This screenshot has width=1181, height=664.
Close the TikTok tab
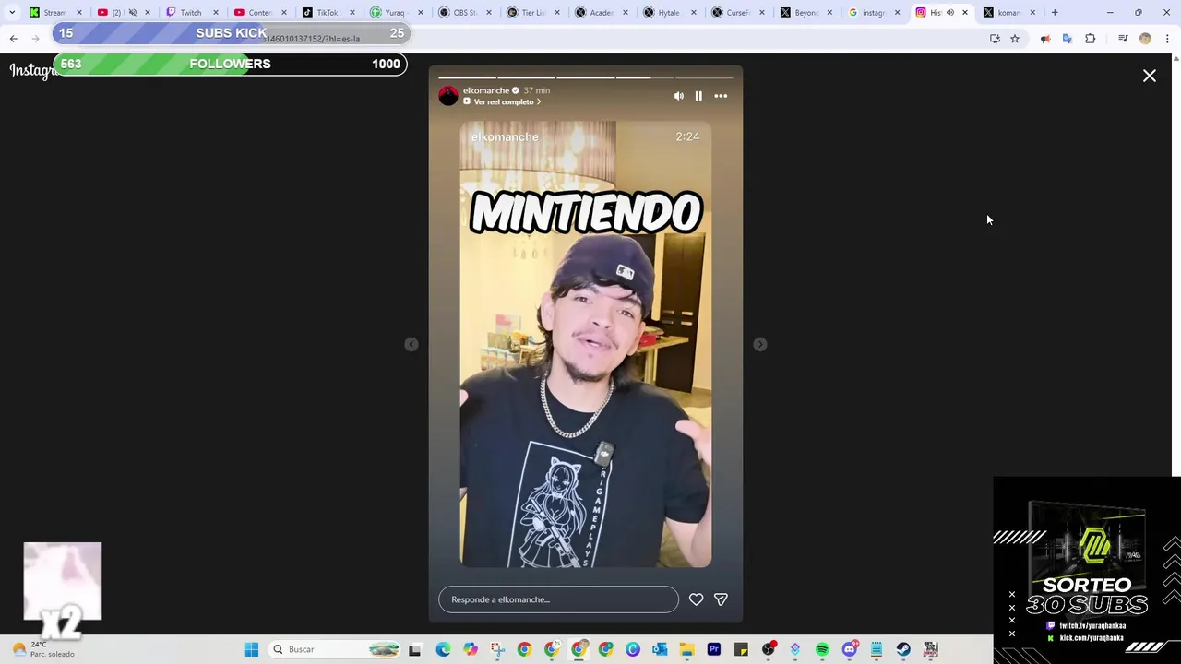pyautogui.click(x=352, y=13)
